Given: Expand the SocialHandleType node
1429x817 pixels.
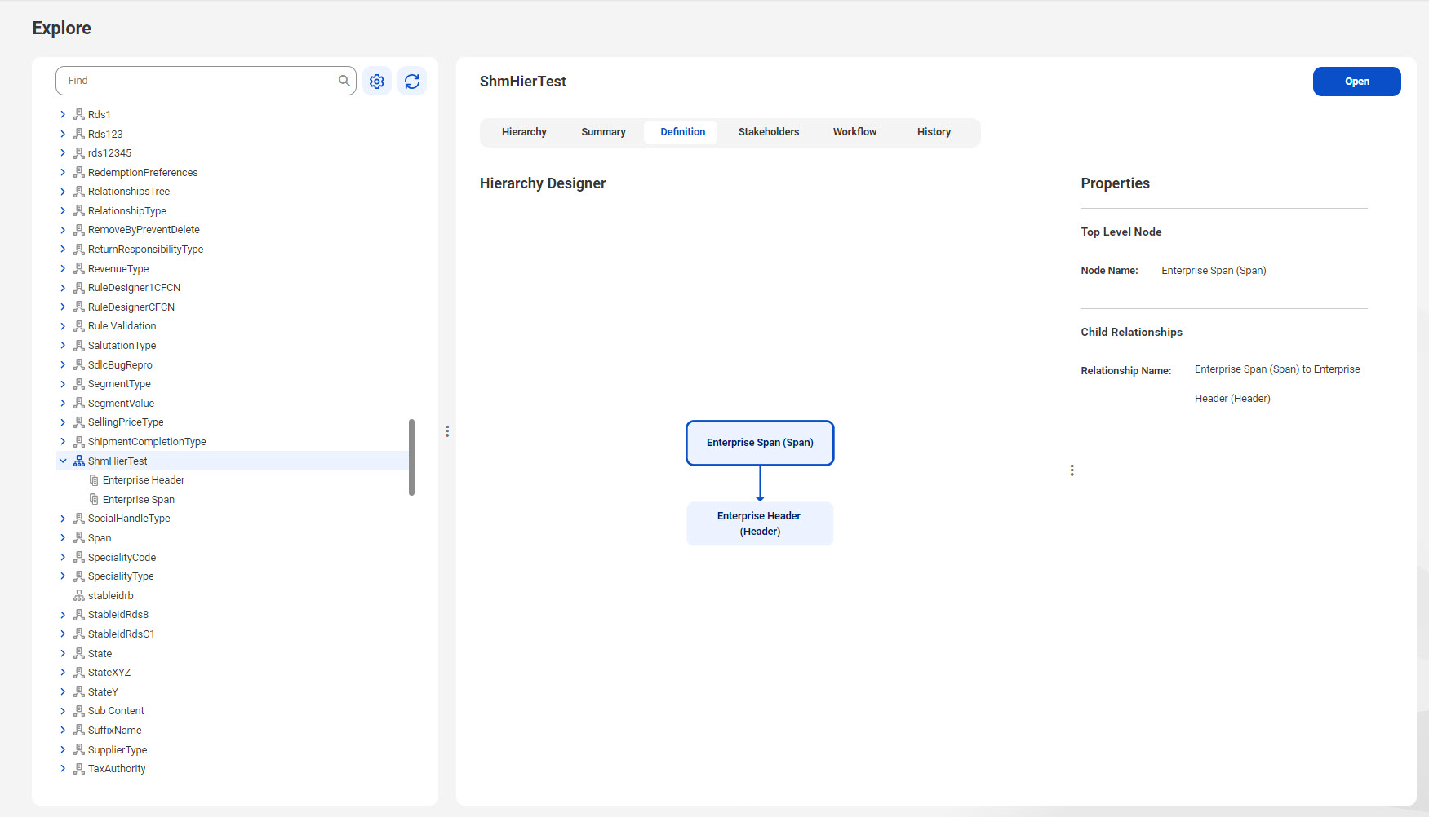Looking at the screenshot, I should 63,518.
